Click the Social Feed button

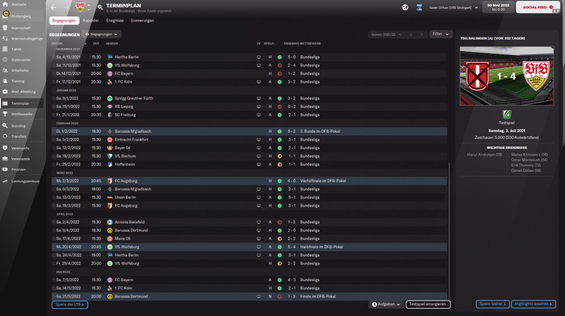point(538,7)
